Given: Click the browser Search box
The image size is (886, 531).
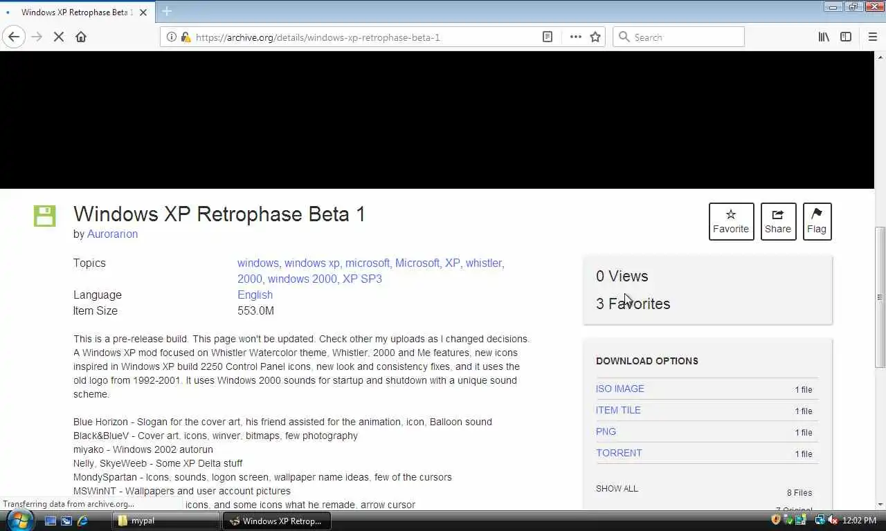Looking at the screenshot, I should point(678,37).
